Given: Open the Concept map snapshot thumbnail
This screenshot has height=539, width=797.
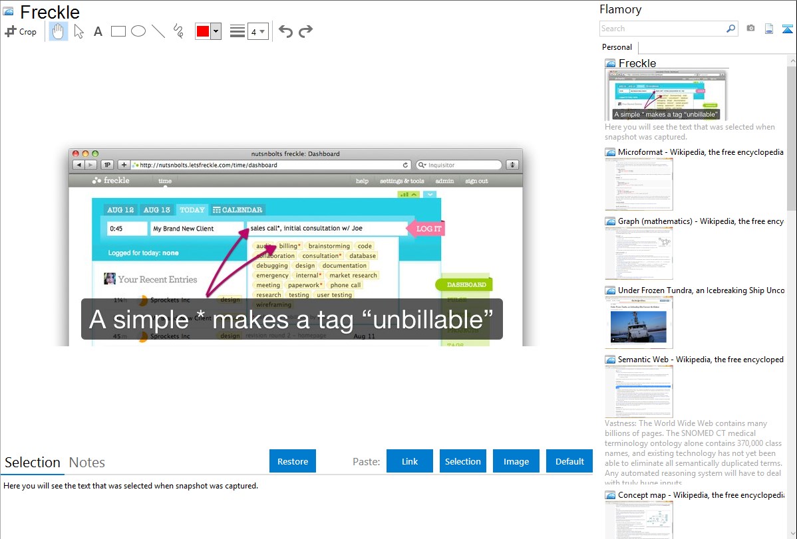Looking at the screenshot, I should pos(639,520).
